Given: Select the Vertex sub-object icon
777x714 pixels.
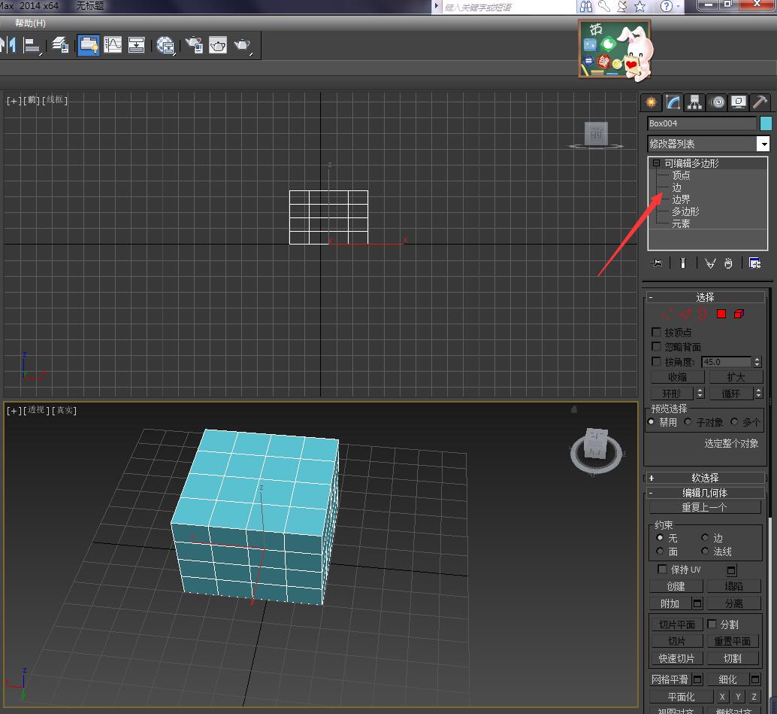Looking at the screenshot, I should click(x=667, y=314).
